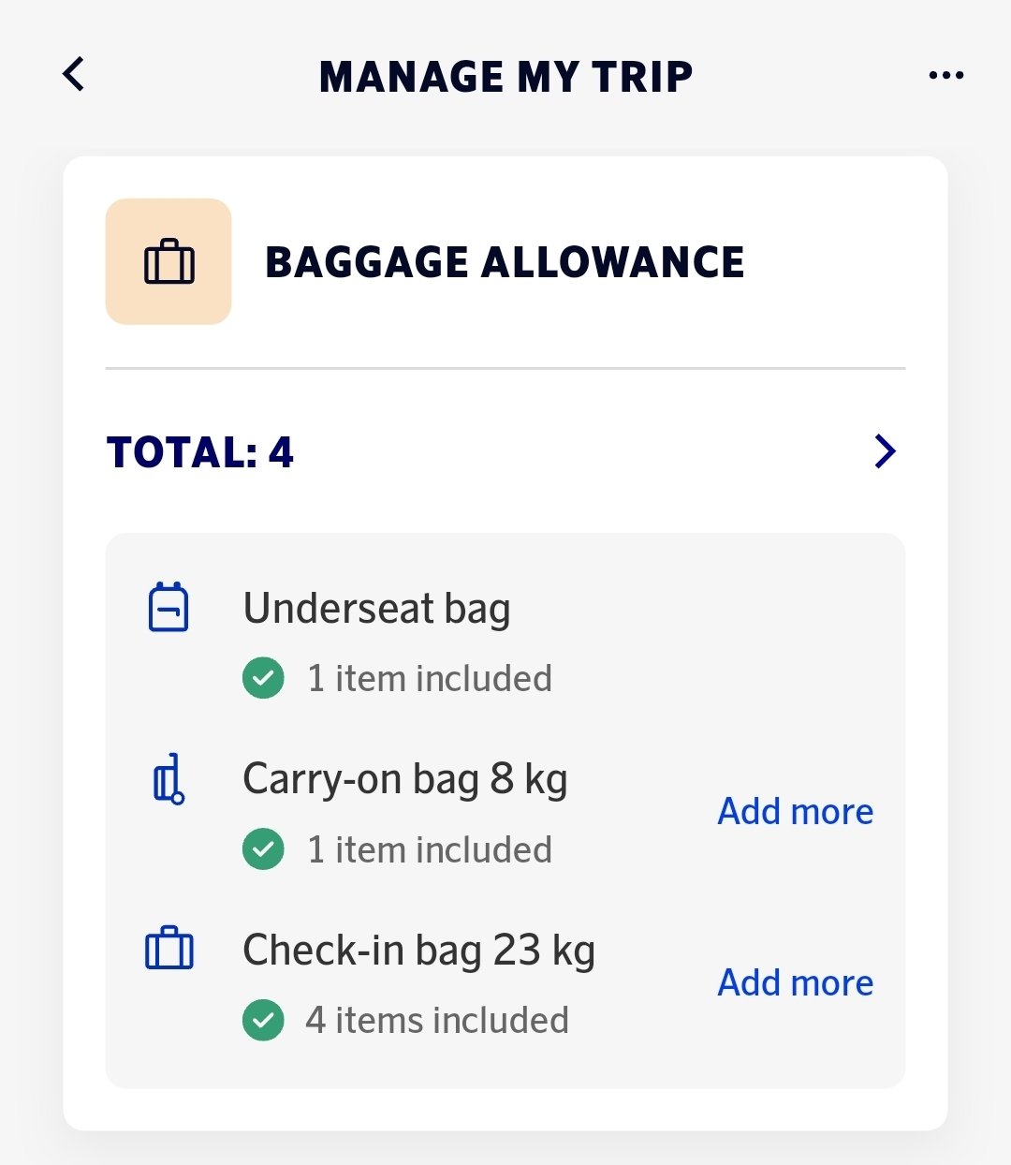Click the green checkmark under Underseat bag
Image resolution: width=1011 pixels, height=1165 pixels.
tap(263, 678)
